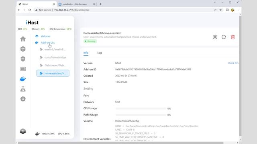The width and height of the screenshot is (257, 144).
Task: Click the Add-on ID value text
Action: coord(153,69)
